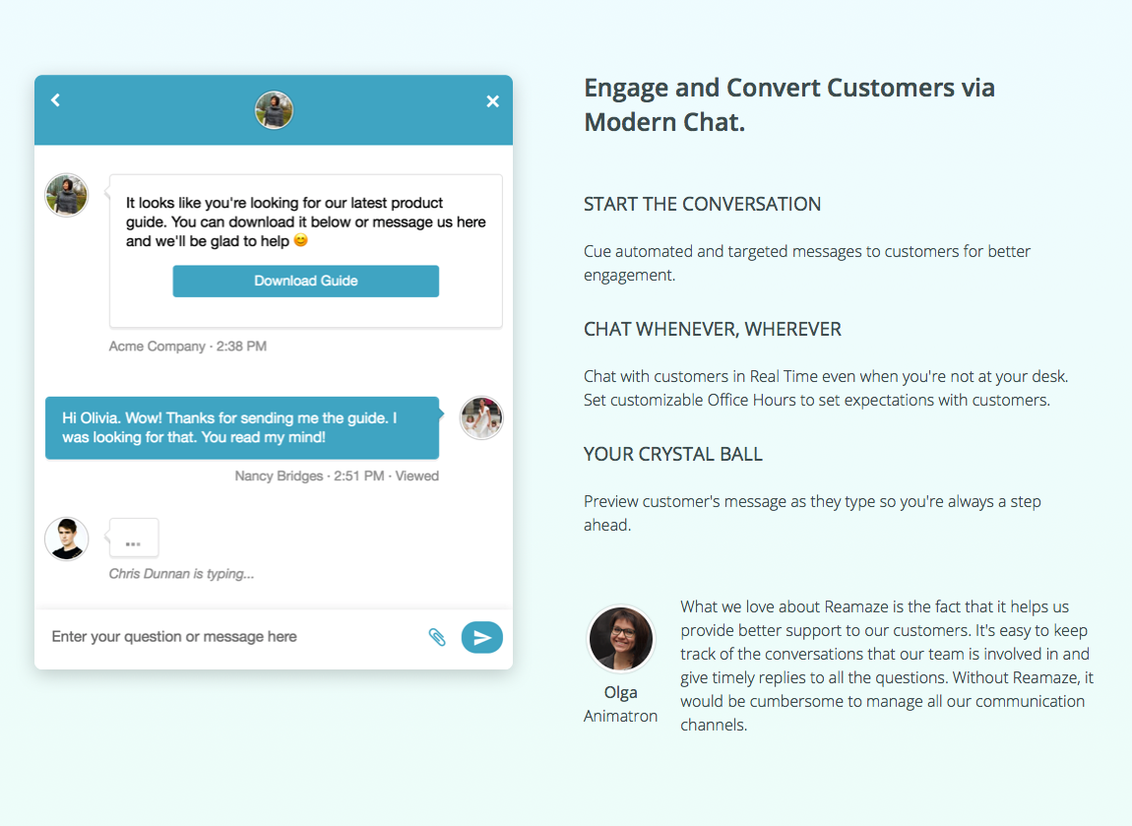This screenshot has height=826, width=1132.
Task: Send the message with the arrow button
Action: (482, 637)
